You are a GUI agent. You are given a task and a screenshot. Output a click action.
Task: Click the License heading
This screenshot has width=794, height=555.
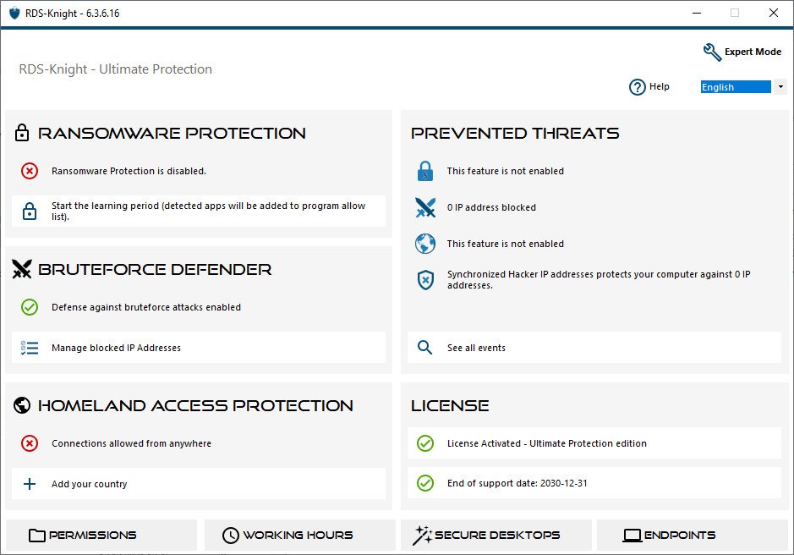(x=450, y=405)
